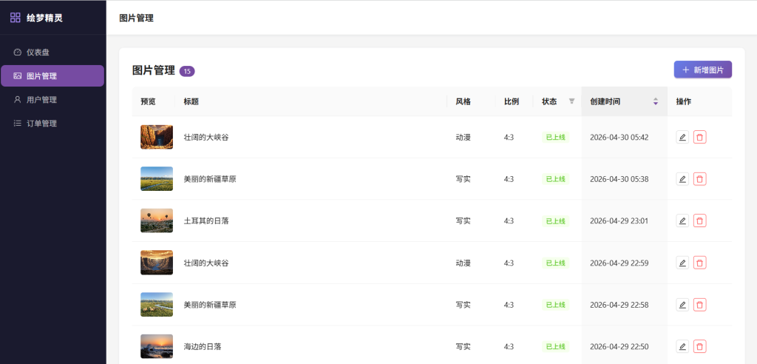Image resolution: width=757 pixels, height=364 pixels.
Task: Click the 用户管理 user icon
Action: click(18, 99)
